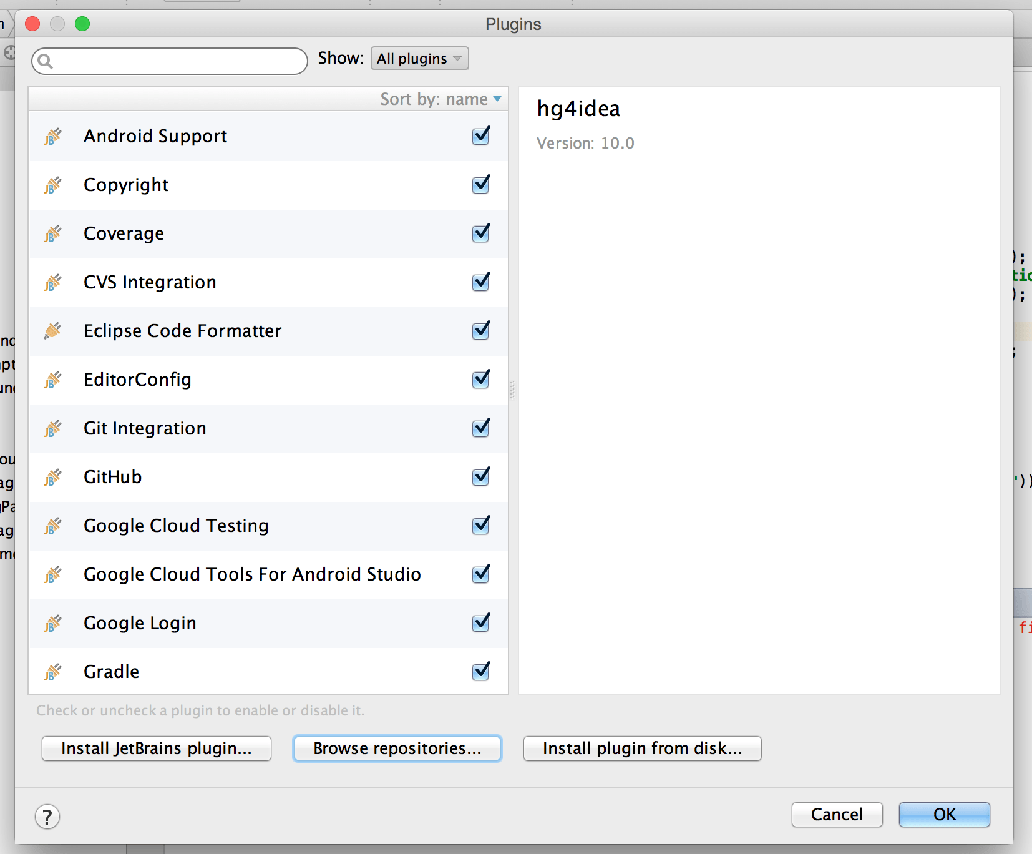1032x854 pixels.
Task: Click the EditorConfig plugin icon
Action: pos(53,380)
